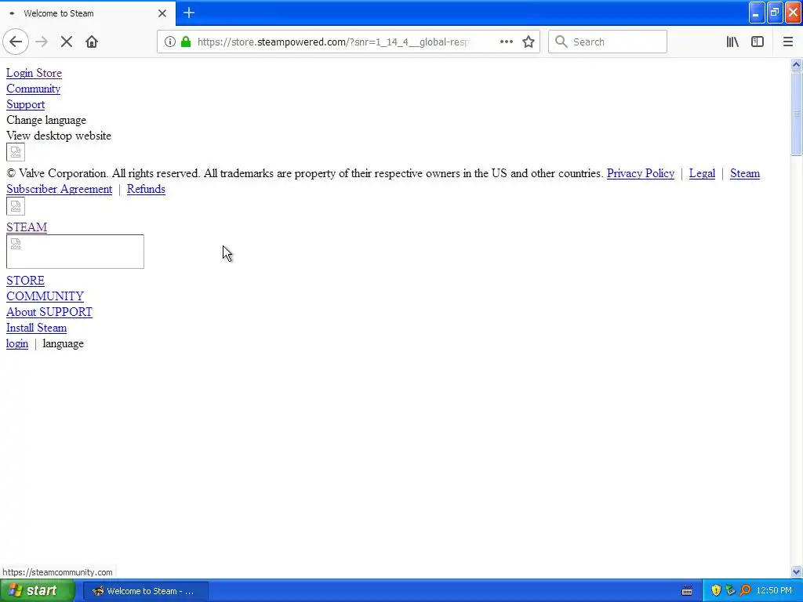Click the 12:50 PM taskbar clock
This screenshot has height=602, width=803.
(774, 591)
